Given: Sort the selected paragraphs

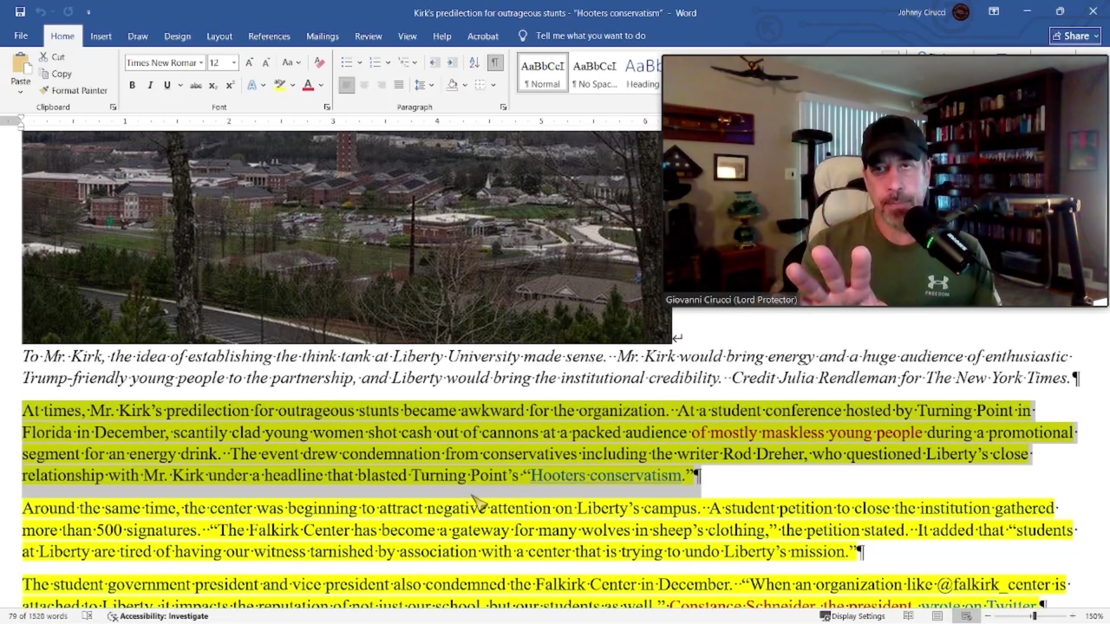Looking at the screenshot, I should 473,62.
